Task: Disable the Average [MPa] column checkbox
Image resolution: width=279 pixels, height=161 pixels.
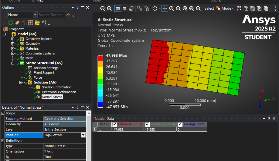Action: click(x=180, y=124)
